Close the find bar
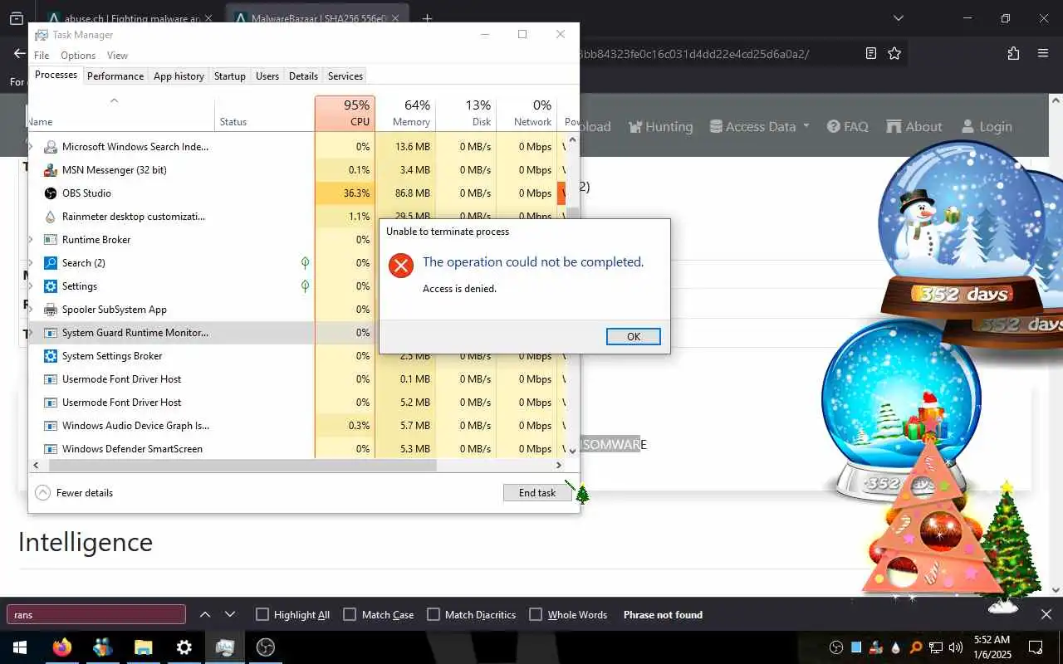 click(x=1046, y=614)
